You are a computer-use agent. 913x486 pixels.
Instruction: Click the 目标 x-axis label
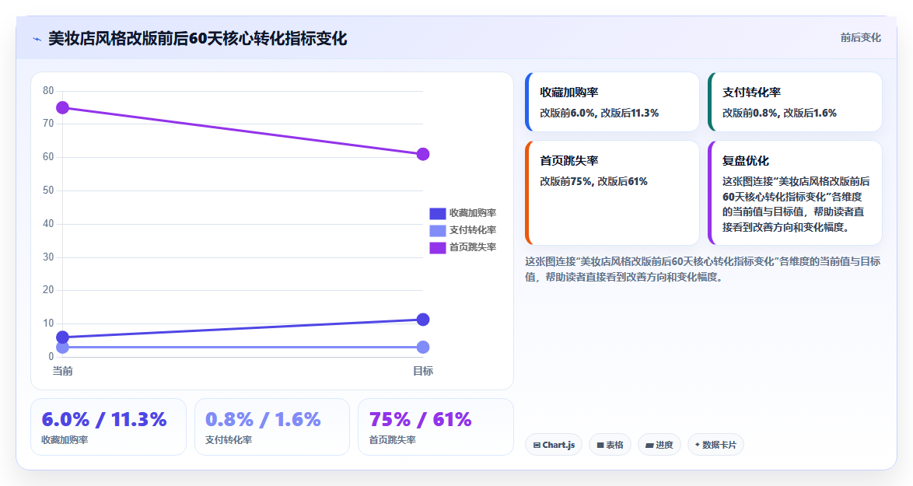[423, 371]
